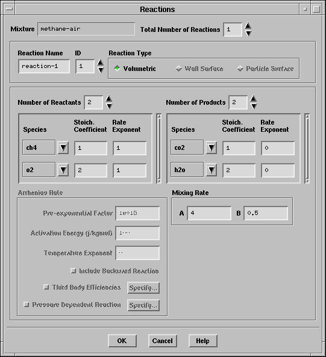
Task: Click the ch4 species box
Action: tap(39, 147)
